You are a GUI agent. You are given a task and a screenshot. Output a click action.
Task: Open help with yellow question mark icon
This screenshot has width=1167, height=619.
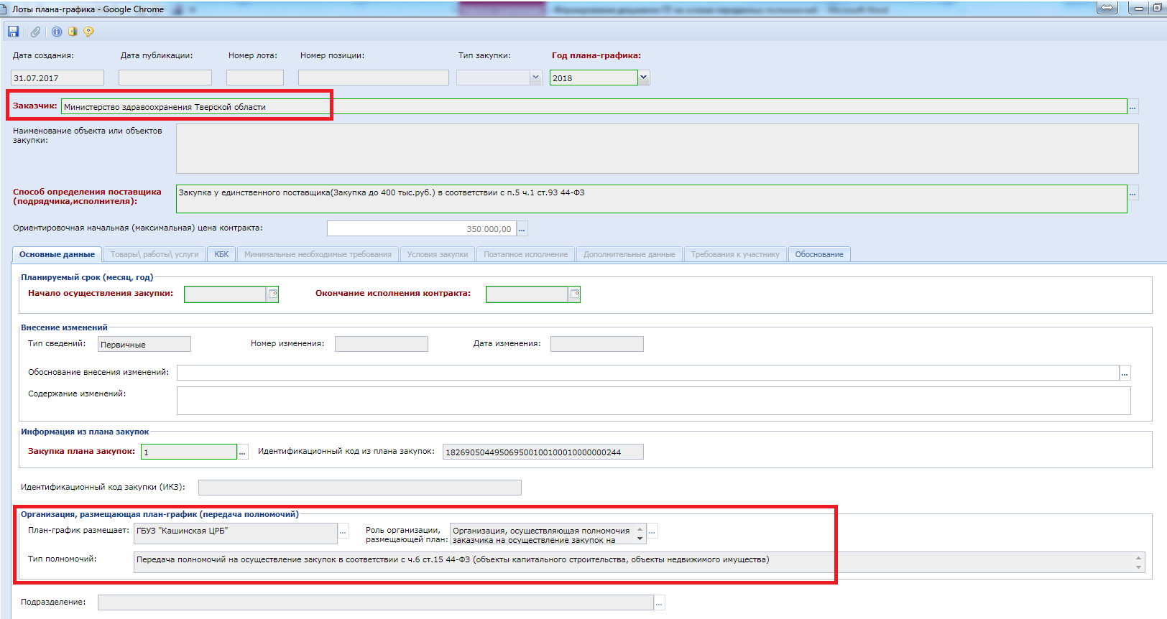pyautogui.click(x=88, y=32)
